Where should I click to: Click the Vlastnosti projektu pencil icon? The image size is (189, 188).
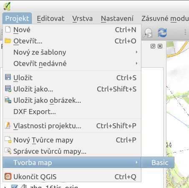[x=8, y=125]
